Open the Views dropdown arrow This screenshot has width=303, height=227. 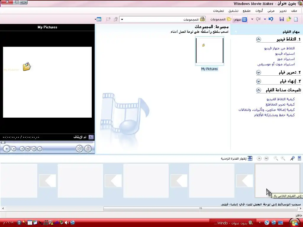click(x=96, y=19)
